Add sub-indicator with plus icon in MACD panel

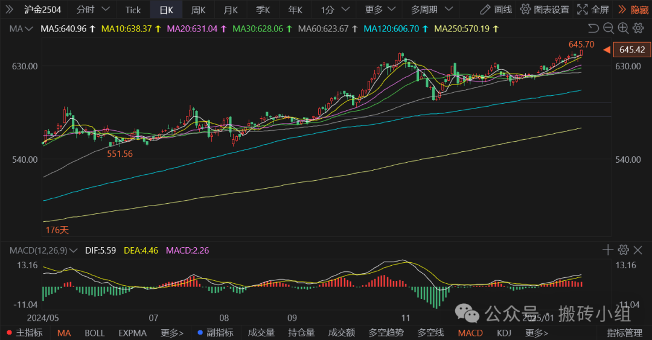coord(608,250)
